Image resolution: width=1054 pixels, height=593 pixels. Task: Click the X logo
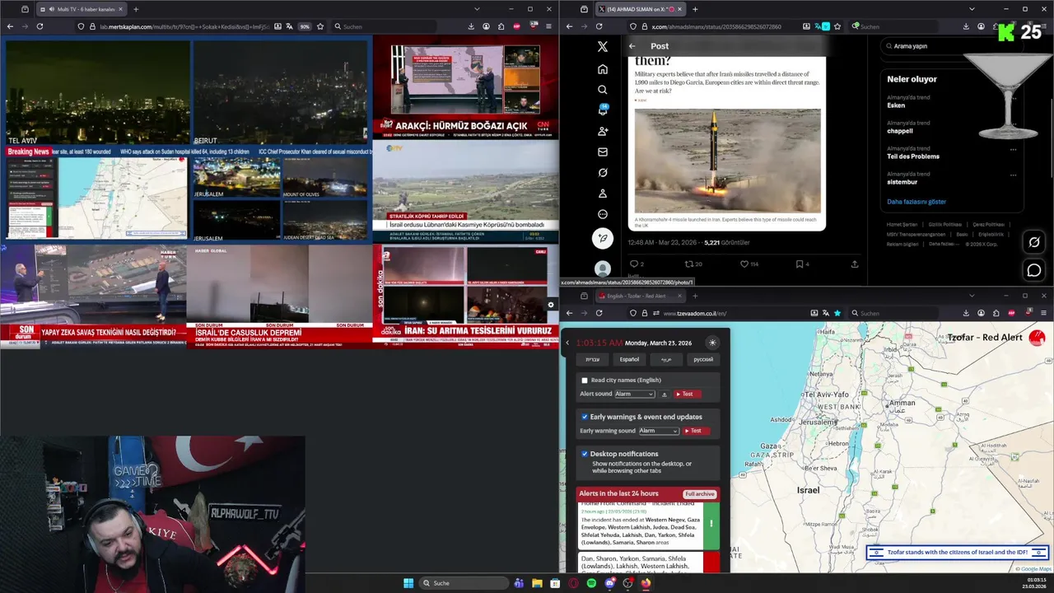coord(603,47)
